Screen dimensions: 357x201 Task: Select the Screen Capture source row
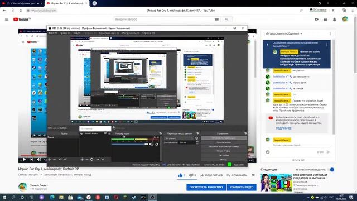click(x=95, y=133)
